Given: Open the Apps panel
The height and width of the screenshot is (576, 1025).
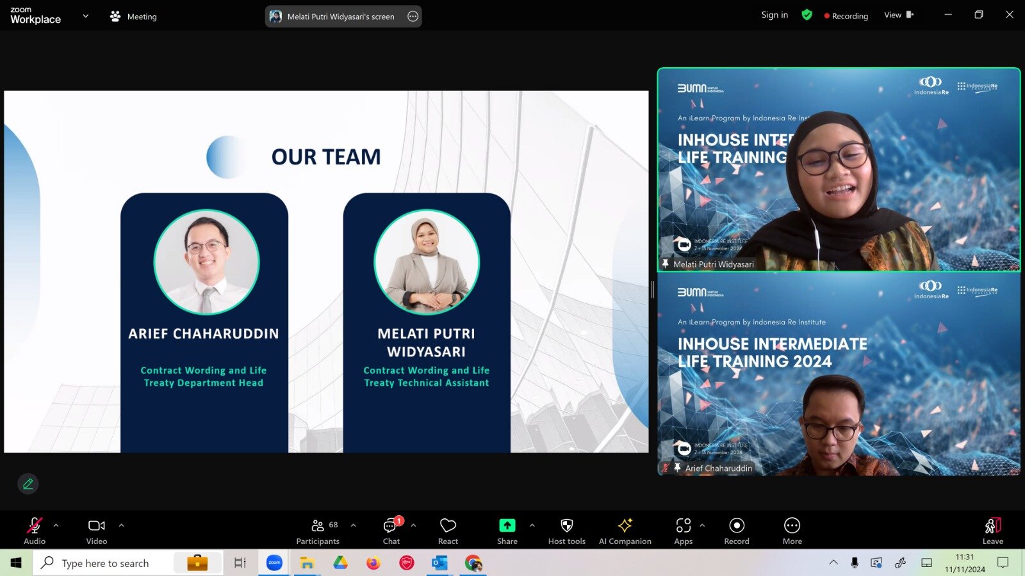Looking at the screenshot, I should [684, 531].
